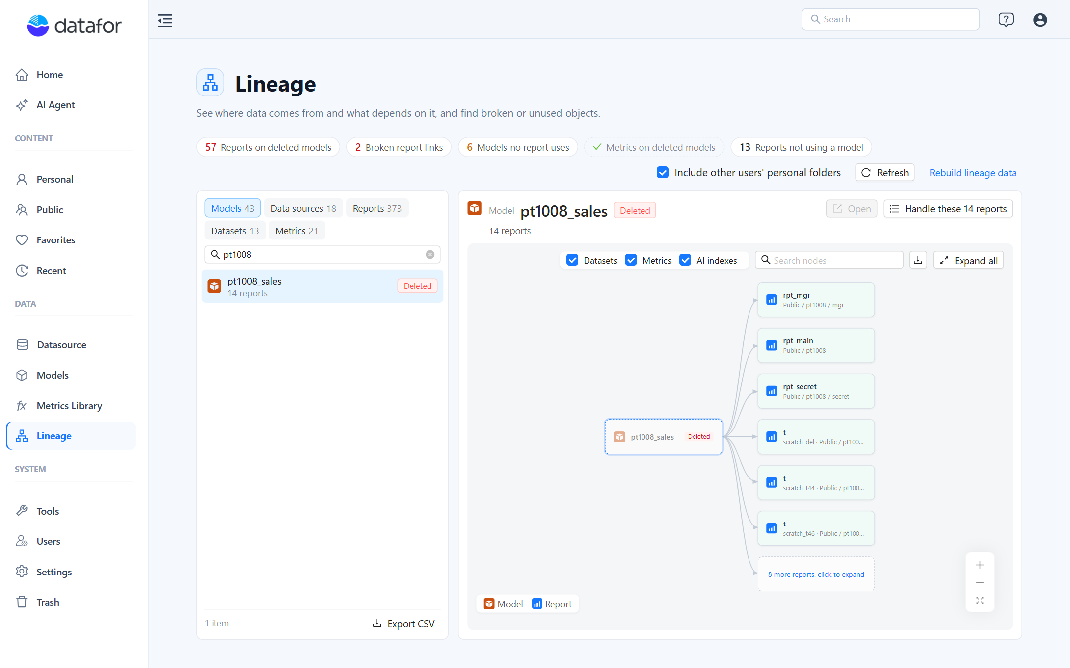This screenshot has height=668, width=1070.
Task: Go to Home in the sidebar
Action: point(71,75)
